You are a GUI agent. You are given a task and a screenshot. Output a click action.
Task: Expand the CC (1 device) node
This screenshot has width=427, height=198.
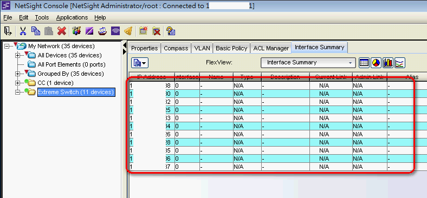click(x=18, y=83)
